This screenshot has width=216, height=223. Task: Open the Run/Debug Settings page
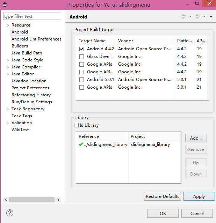[x=32, y=102]
